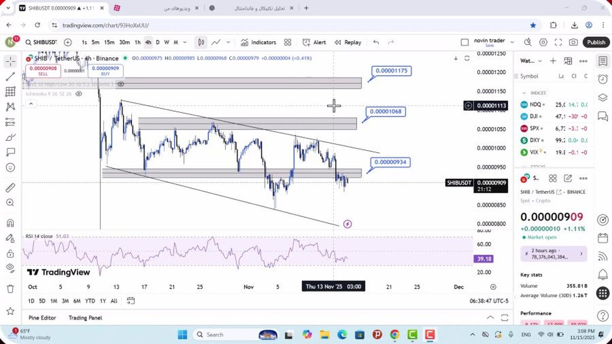612x344 pixels.
Task: Switch to the 5m timeframe
Action: pyautogui.click(x=95, y=42)
